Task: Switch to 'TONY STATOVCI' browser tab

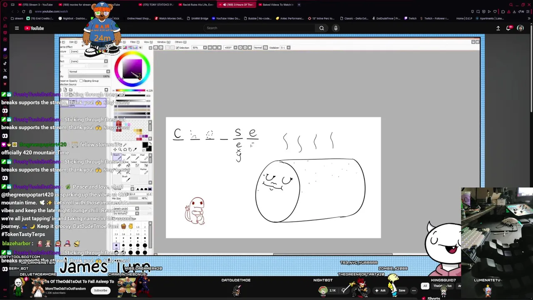Action: pyautogui.click(x=156, y=5)
